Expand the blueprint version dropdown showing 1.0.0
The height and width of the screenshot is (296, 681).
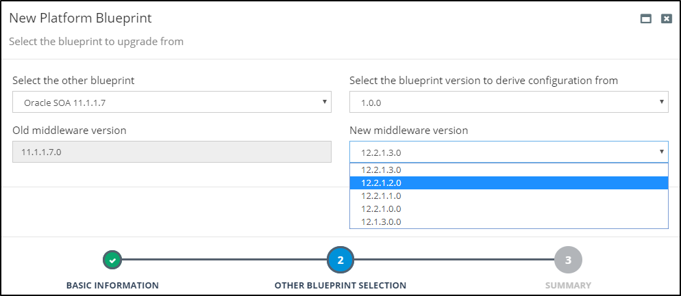[x=508, y=103]
